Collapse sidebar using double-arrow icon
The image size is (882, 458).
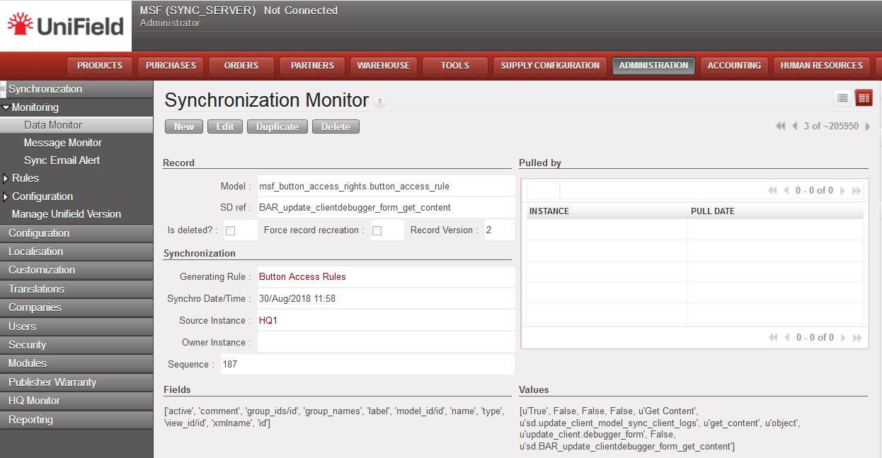(x=3, y=89)
